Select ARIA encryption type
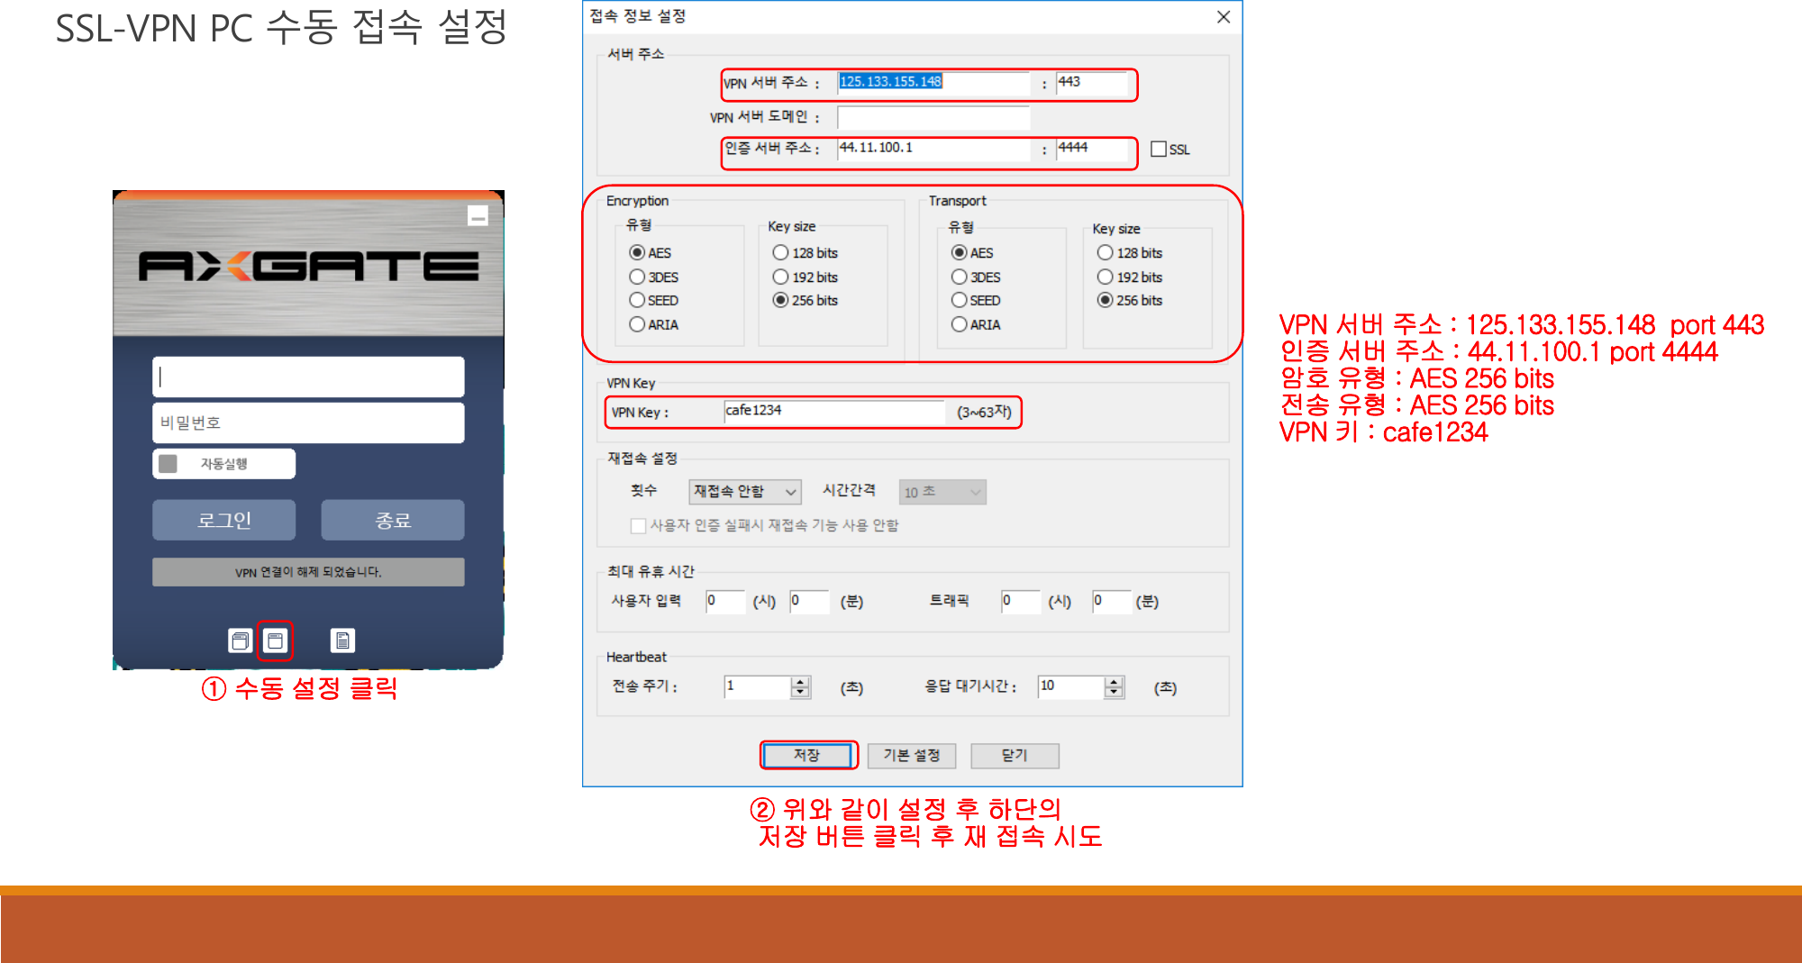This screenshot has height=963, width=1802. coord(637,324)
